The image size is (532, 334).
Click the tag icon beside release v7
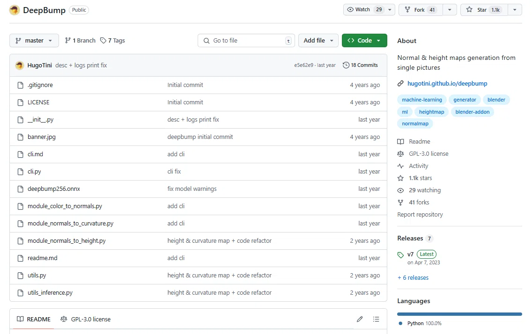pos(400,255)
